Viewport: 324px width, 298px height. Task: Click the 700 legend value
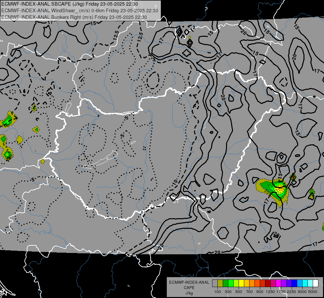(x=250, y=292)
